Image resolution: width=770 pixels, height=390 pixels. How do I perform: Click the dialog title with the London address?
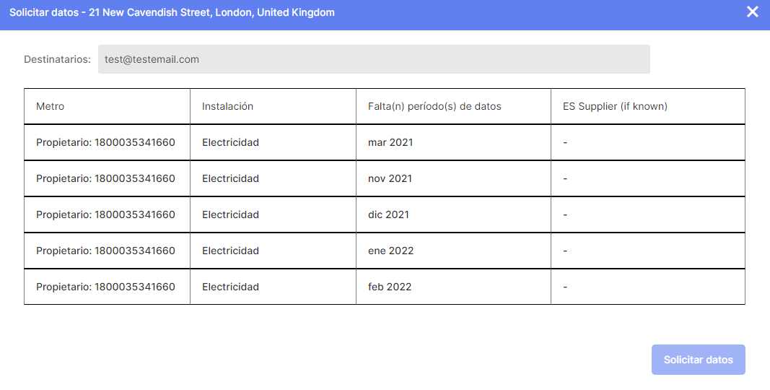[x=172, y=12]
